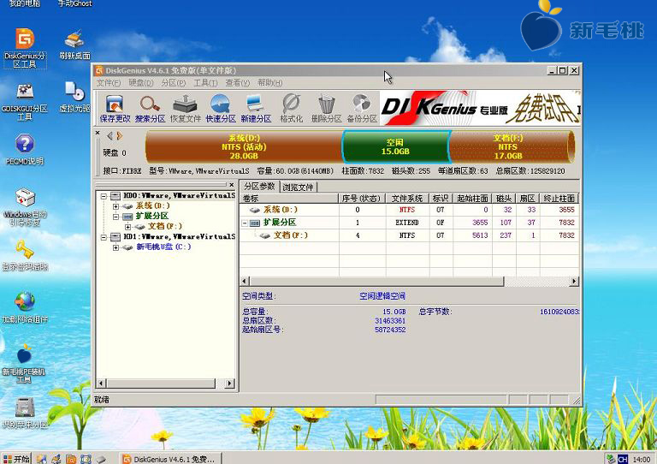Viewport: 657px width, 464px height.
Task: Click the New Partition (新建分区) icon
Action: tap(256, 109)
